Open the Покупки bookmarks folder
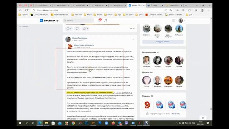This screenshot has height=129, width=229. pyautogui.click(x=23, y=15)
